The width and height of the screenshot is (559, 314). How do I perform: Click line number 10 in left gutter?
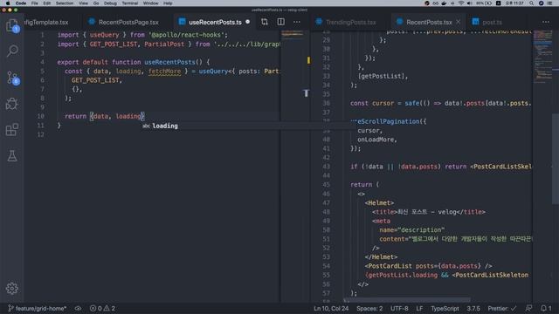41,116
